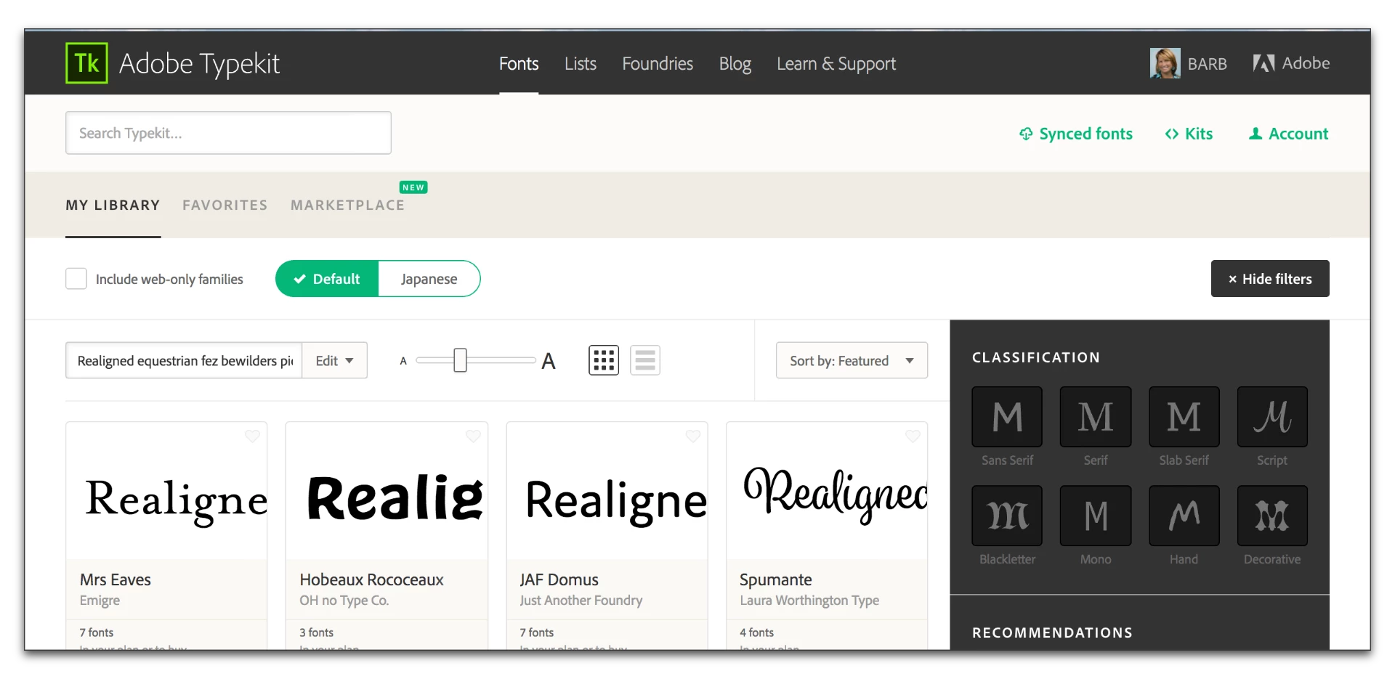Click Hide filters button
The height and width of the screenshot is (679, 1395).
coord(1270,279)
